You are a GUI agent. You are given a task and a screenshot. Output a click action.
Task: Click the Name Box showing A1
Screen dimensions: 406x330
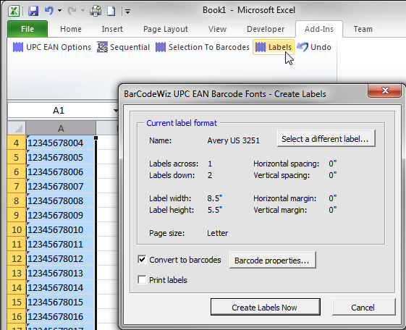[59, 111]
